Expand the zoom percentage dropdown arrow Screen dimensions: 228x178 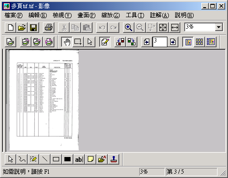click(x=219, y=27)
